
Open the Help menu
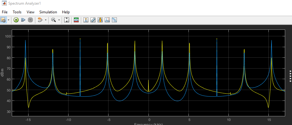[x=66, y=12]
